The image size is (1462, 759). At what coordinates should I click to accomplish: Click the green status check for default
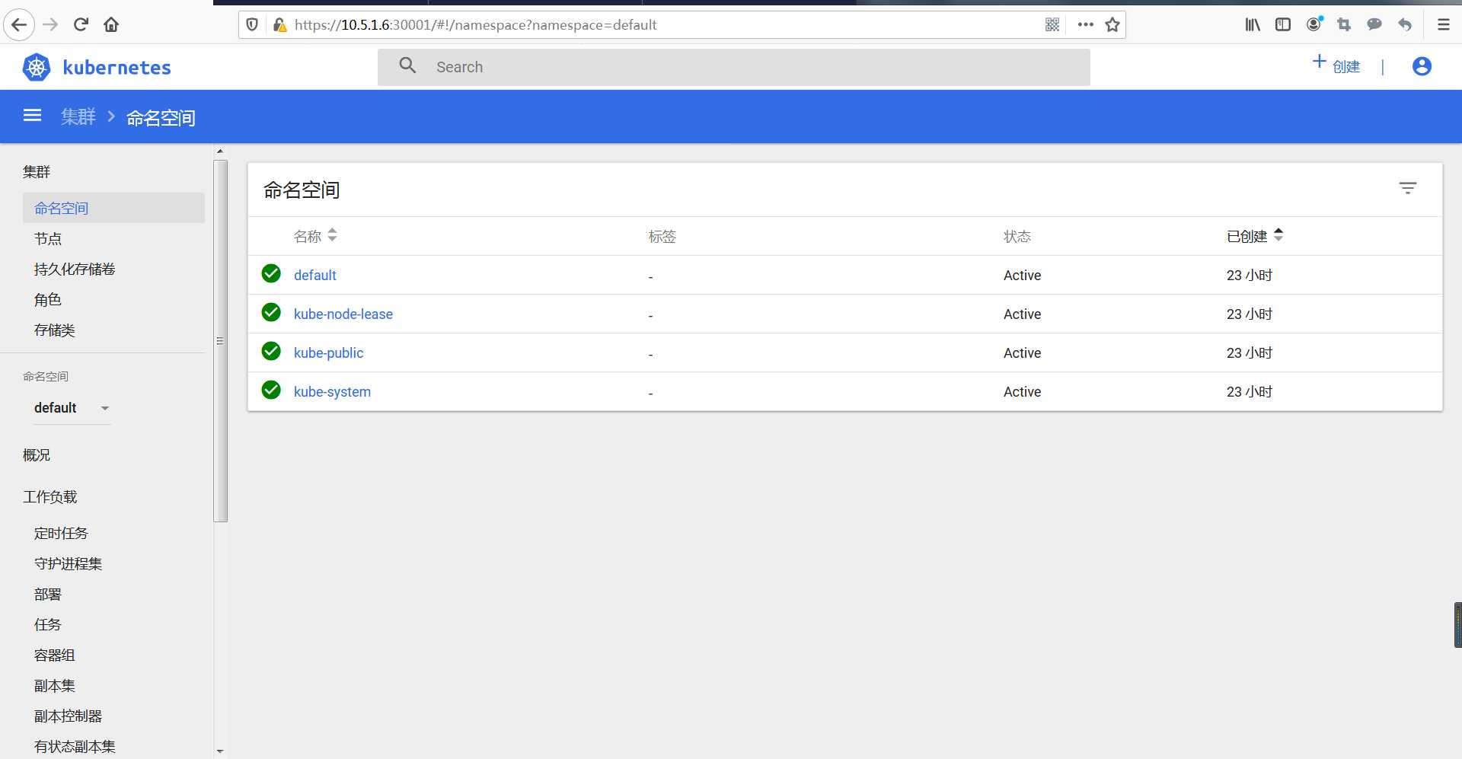(x=271, y=273)
